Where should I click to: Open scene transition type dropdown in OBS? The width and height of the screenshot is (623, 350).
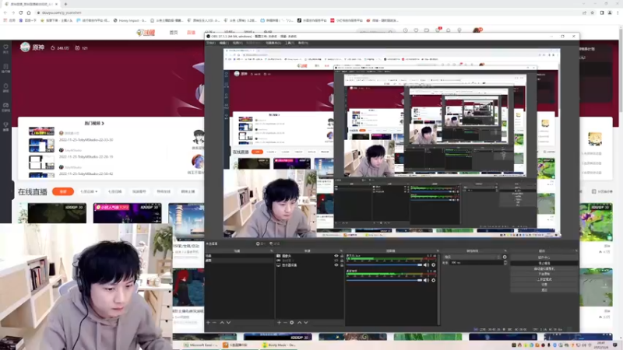pyautogui.click(x=472, y=257)
